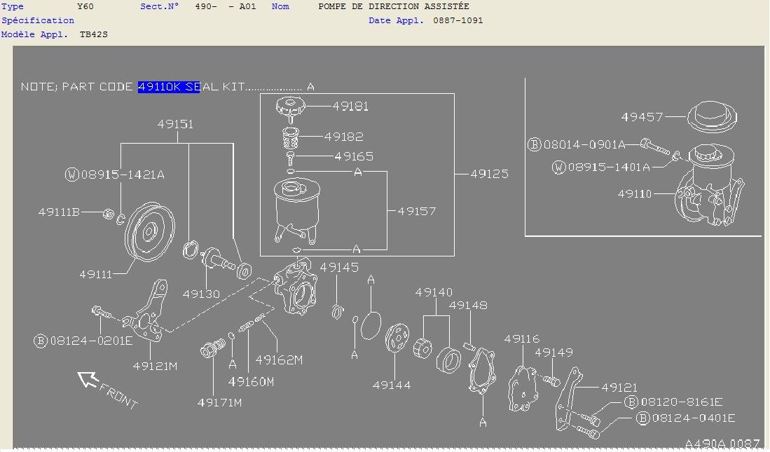
Task: Select part number 49151
Action: [x=175, y=124]
